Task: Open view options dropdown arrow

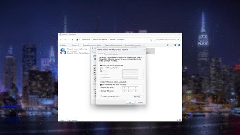Action: pyautogui.click(x=170, y=45)
